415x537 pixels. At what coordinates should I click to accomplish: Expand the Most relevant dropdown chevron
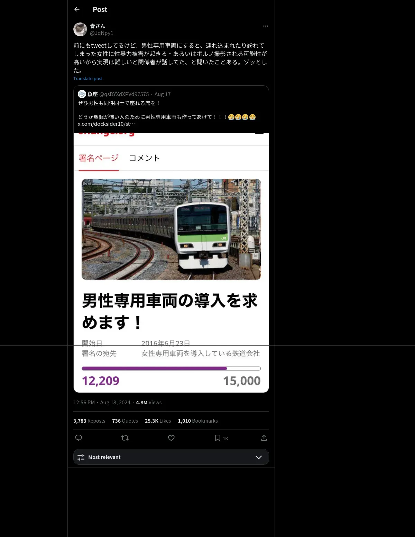(259, 457)
